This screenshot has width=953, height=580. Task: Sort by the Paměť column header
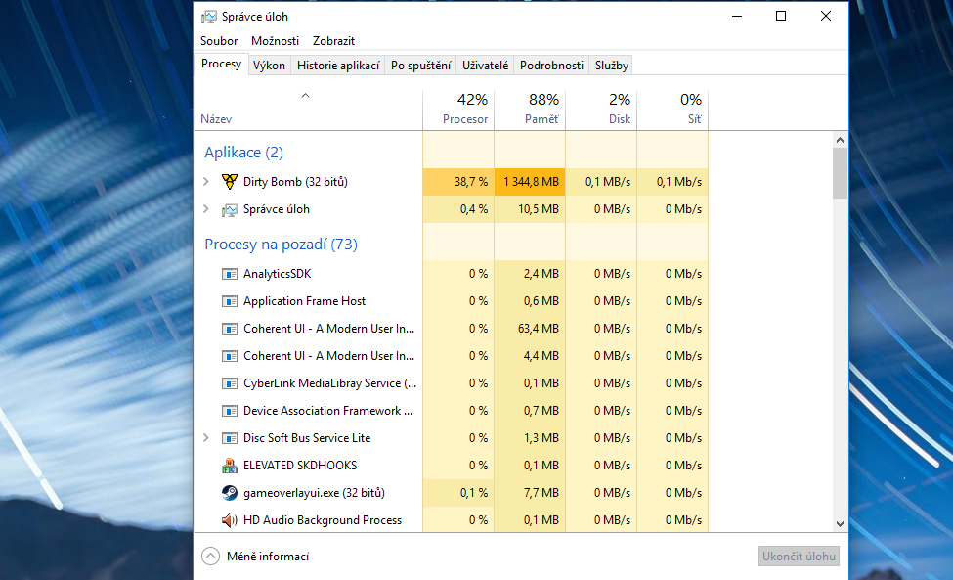[x=530, y=111]
